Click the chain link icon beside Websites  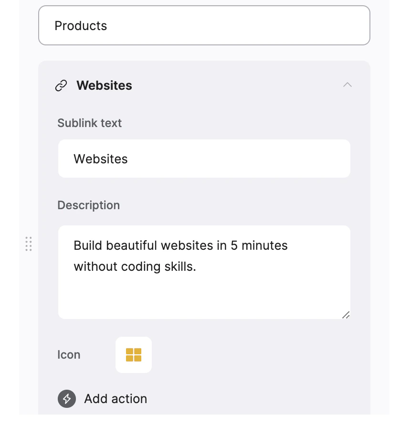point(61,85)
